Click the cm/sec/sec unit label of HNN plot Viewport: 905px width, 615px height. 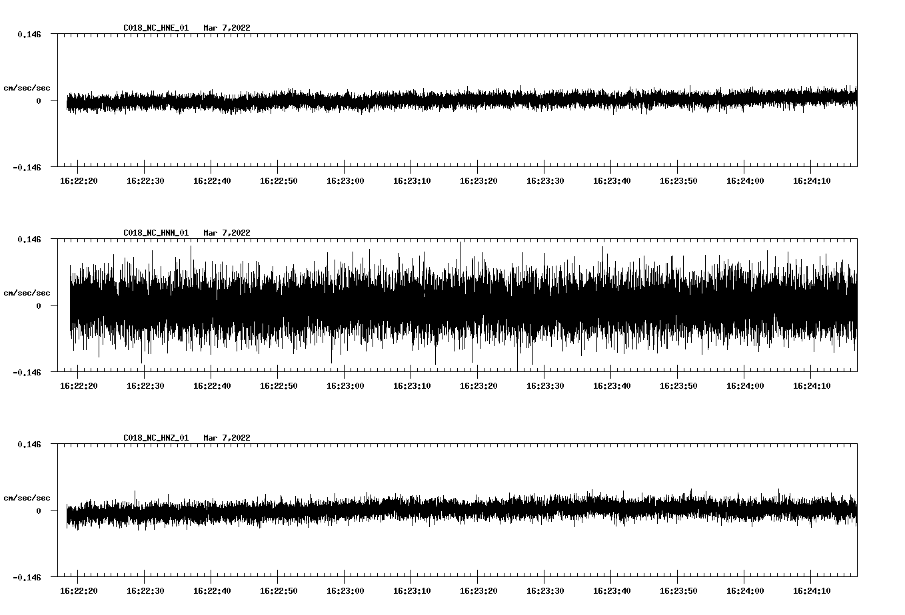(x=27, y=294)
